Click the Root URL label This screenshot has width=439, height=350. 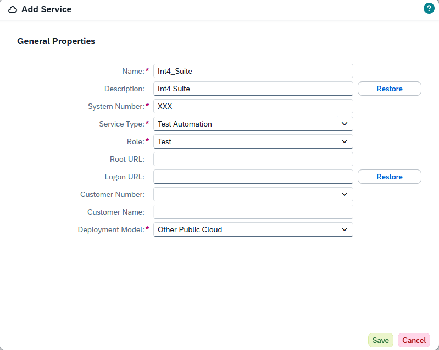click(127, 159)
